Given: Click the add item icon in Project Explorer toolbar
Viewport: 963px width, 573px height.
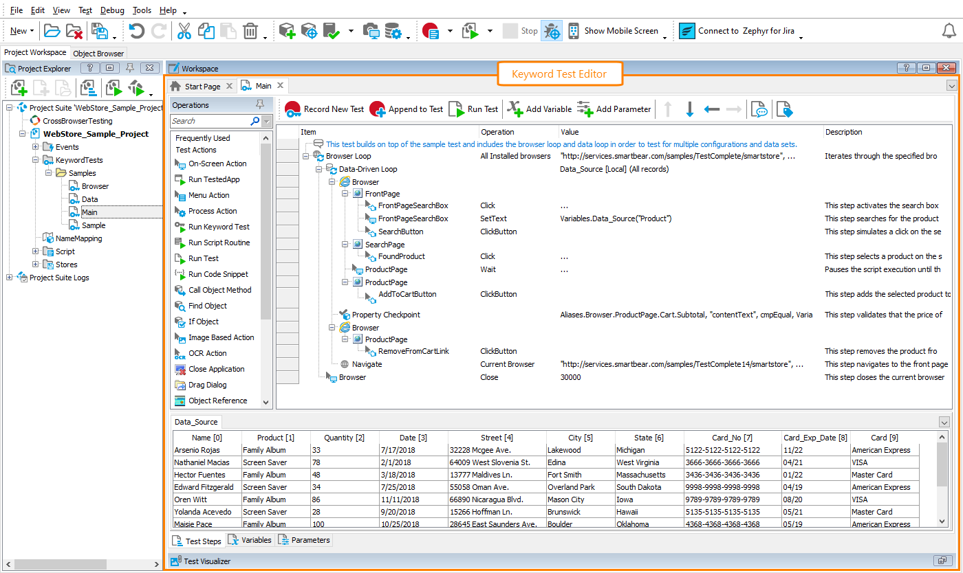Looking at the screenshot, I should (x=19, y=88).
